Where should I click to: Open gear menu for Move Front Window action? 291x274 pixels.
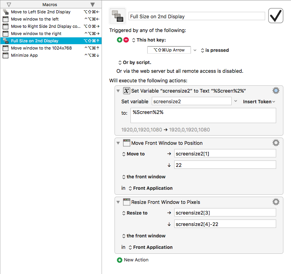click(x=276, y=143)
